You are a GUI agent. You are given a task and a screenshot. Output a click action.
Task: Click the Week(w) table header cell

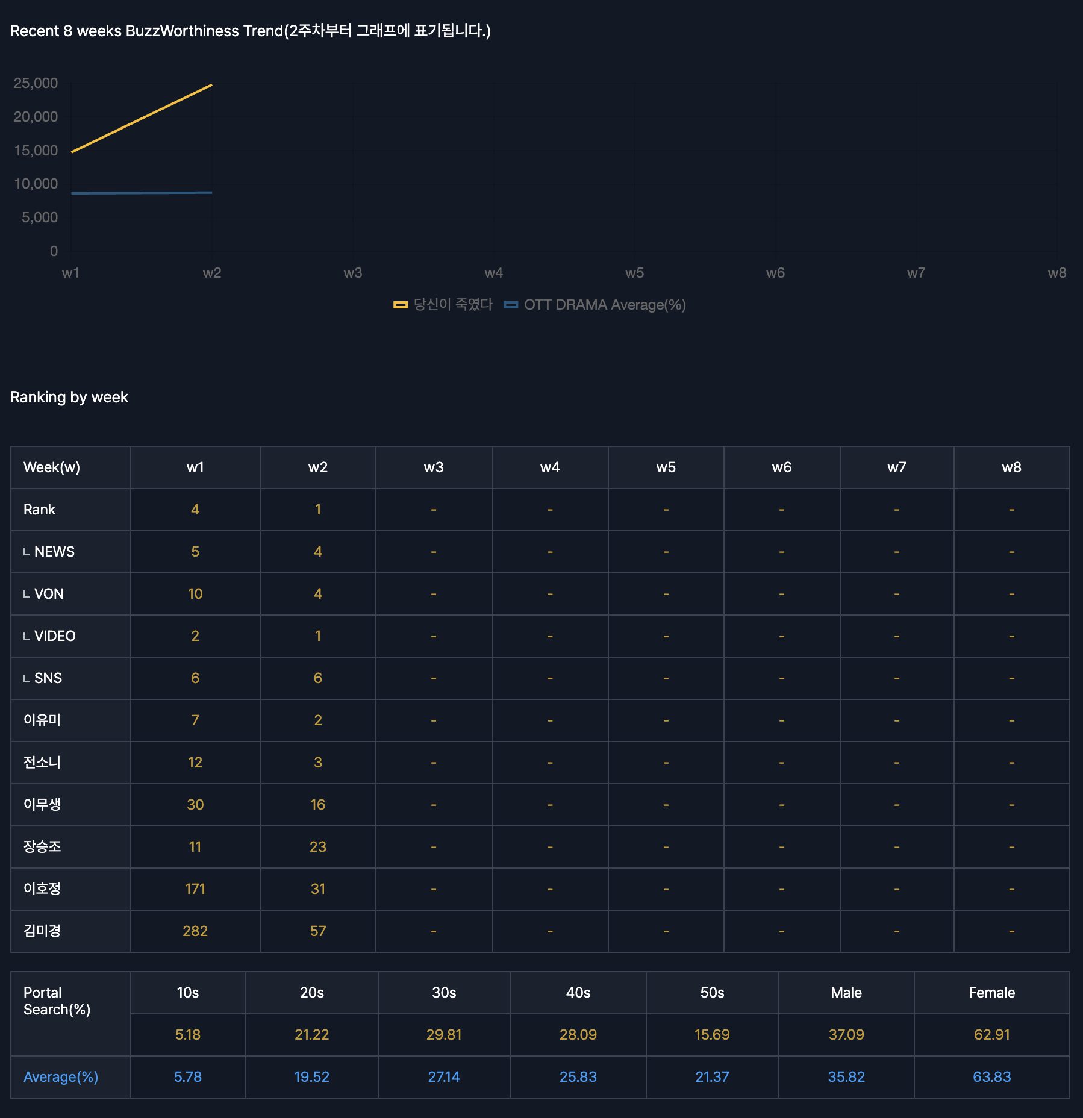[52, 467]
